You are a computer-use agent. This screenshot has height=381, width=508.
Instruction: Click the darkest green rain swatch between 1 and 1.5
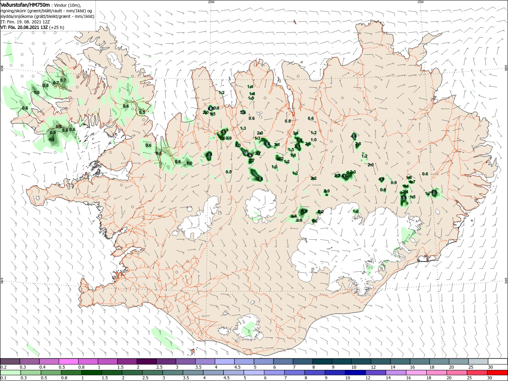point(92,373)
